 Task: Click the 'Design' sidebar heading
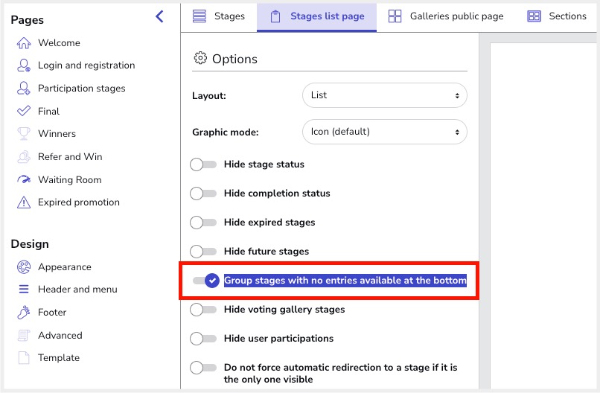pos(30,243)
